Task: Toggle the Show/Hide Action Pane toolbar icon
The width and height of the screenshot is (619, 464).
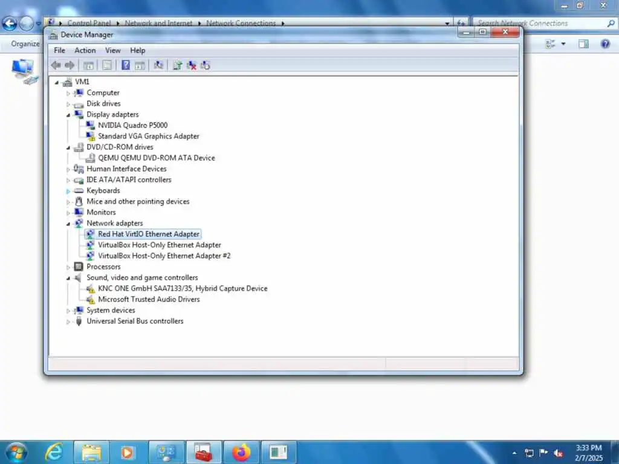Action: pos(140,65)
